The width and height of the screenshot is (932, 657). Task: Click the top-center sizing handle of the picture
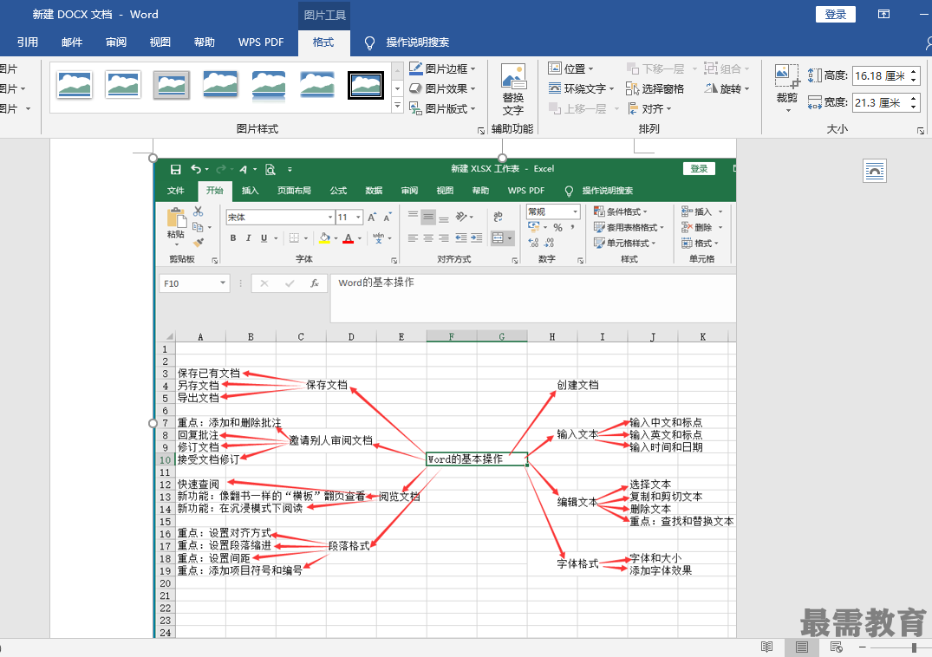[x=502, y=158]
